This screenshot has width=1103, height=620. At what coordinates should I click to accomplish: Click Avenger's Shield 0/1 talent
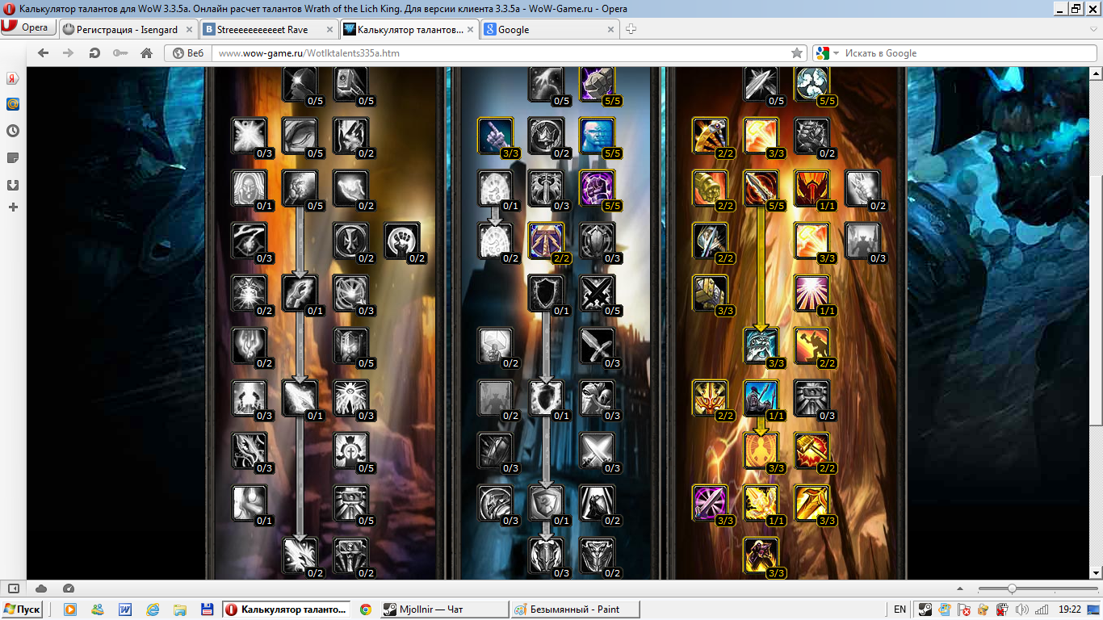point(545,504)
